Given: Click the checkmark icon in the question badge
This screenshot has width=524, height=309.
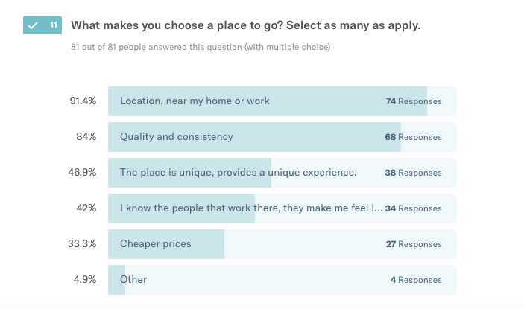Looking at the screenshot, I should [32, 25].
